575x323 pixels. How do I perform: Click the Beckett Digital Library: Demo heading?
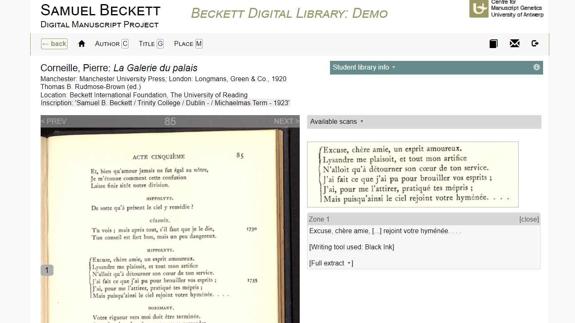289,13
